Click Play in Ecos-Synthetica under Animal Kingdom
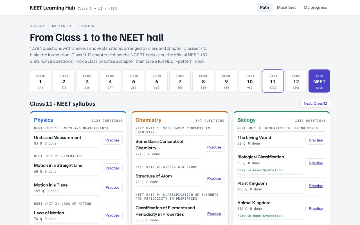 point(260,216)
